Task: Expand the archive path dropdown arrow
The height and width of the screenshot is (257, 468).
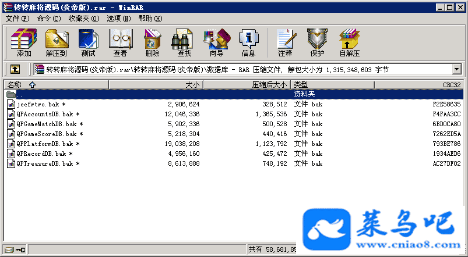Action: (456, 70)
